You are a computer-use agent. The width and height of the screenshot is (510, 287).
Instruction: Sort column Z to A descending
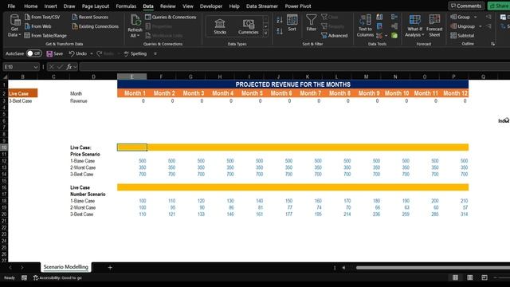[280, 31]
